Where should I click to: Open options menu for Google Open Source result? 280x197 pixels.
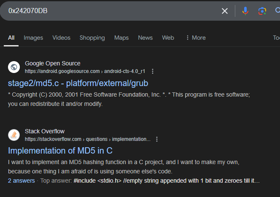coord(153,71)
